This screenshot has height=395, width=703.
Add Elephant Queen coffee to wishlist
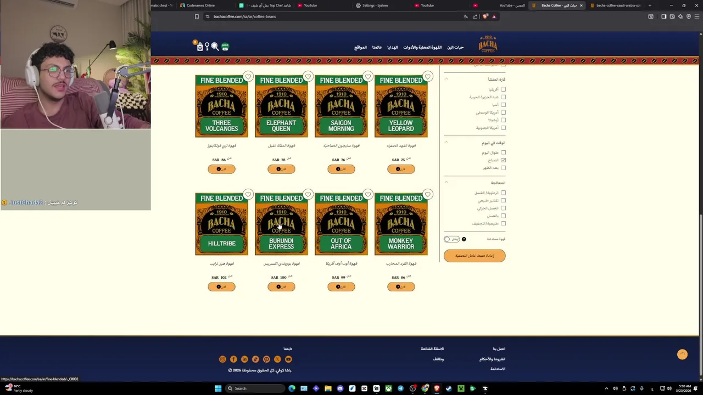tap(308, 77)
